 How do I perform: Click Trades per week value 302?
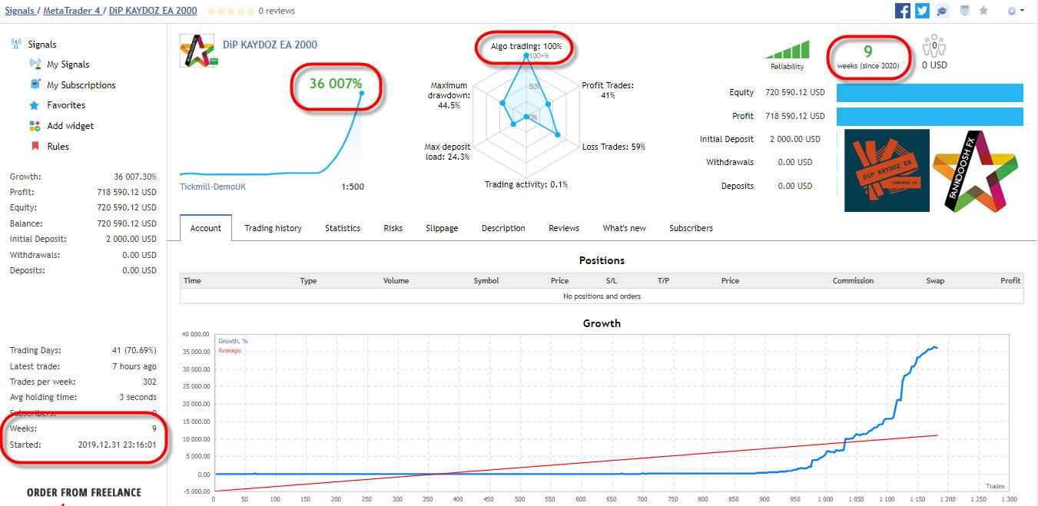[149, 382]
